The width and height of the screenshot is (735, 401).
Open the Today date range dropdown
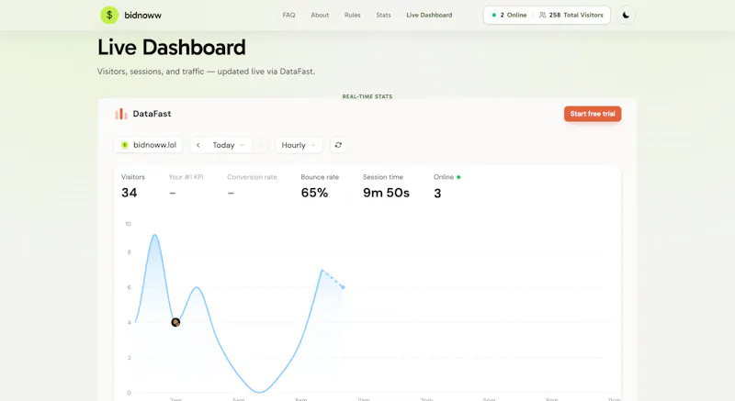tap(228, 145)
